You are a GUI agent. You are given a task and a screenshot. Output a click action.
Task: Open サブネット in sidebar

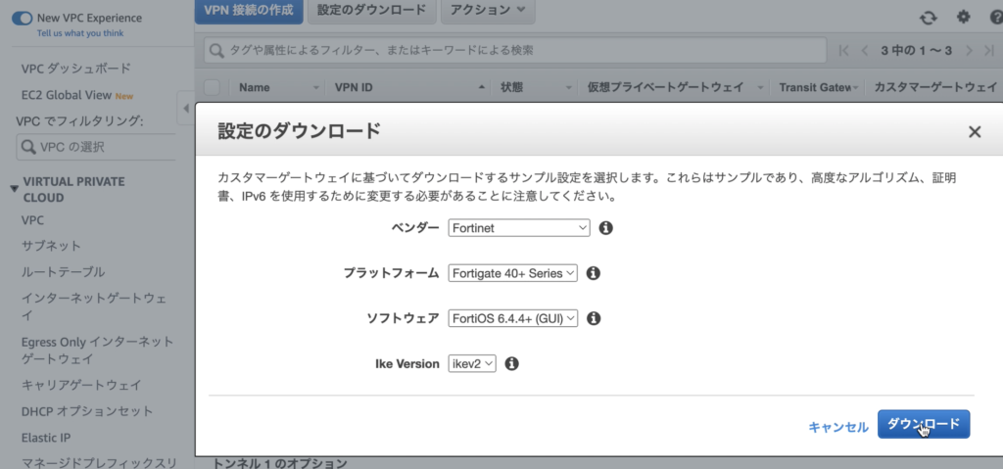click(x=51, y=246)
